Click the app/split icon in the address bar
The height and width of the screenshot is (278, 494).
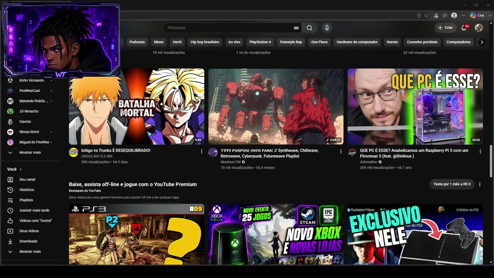coord(419,15)
